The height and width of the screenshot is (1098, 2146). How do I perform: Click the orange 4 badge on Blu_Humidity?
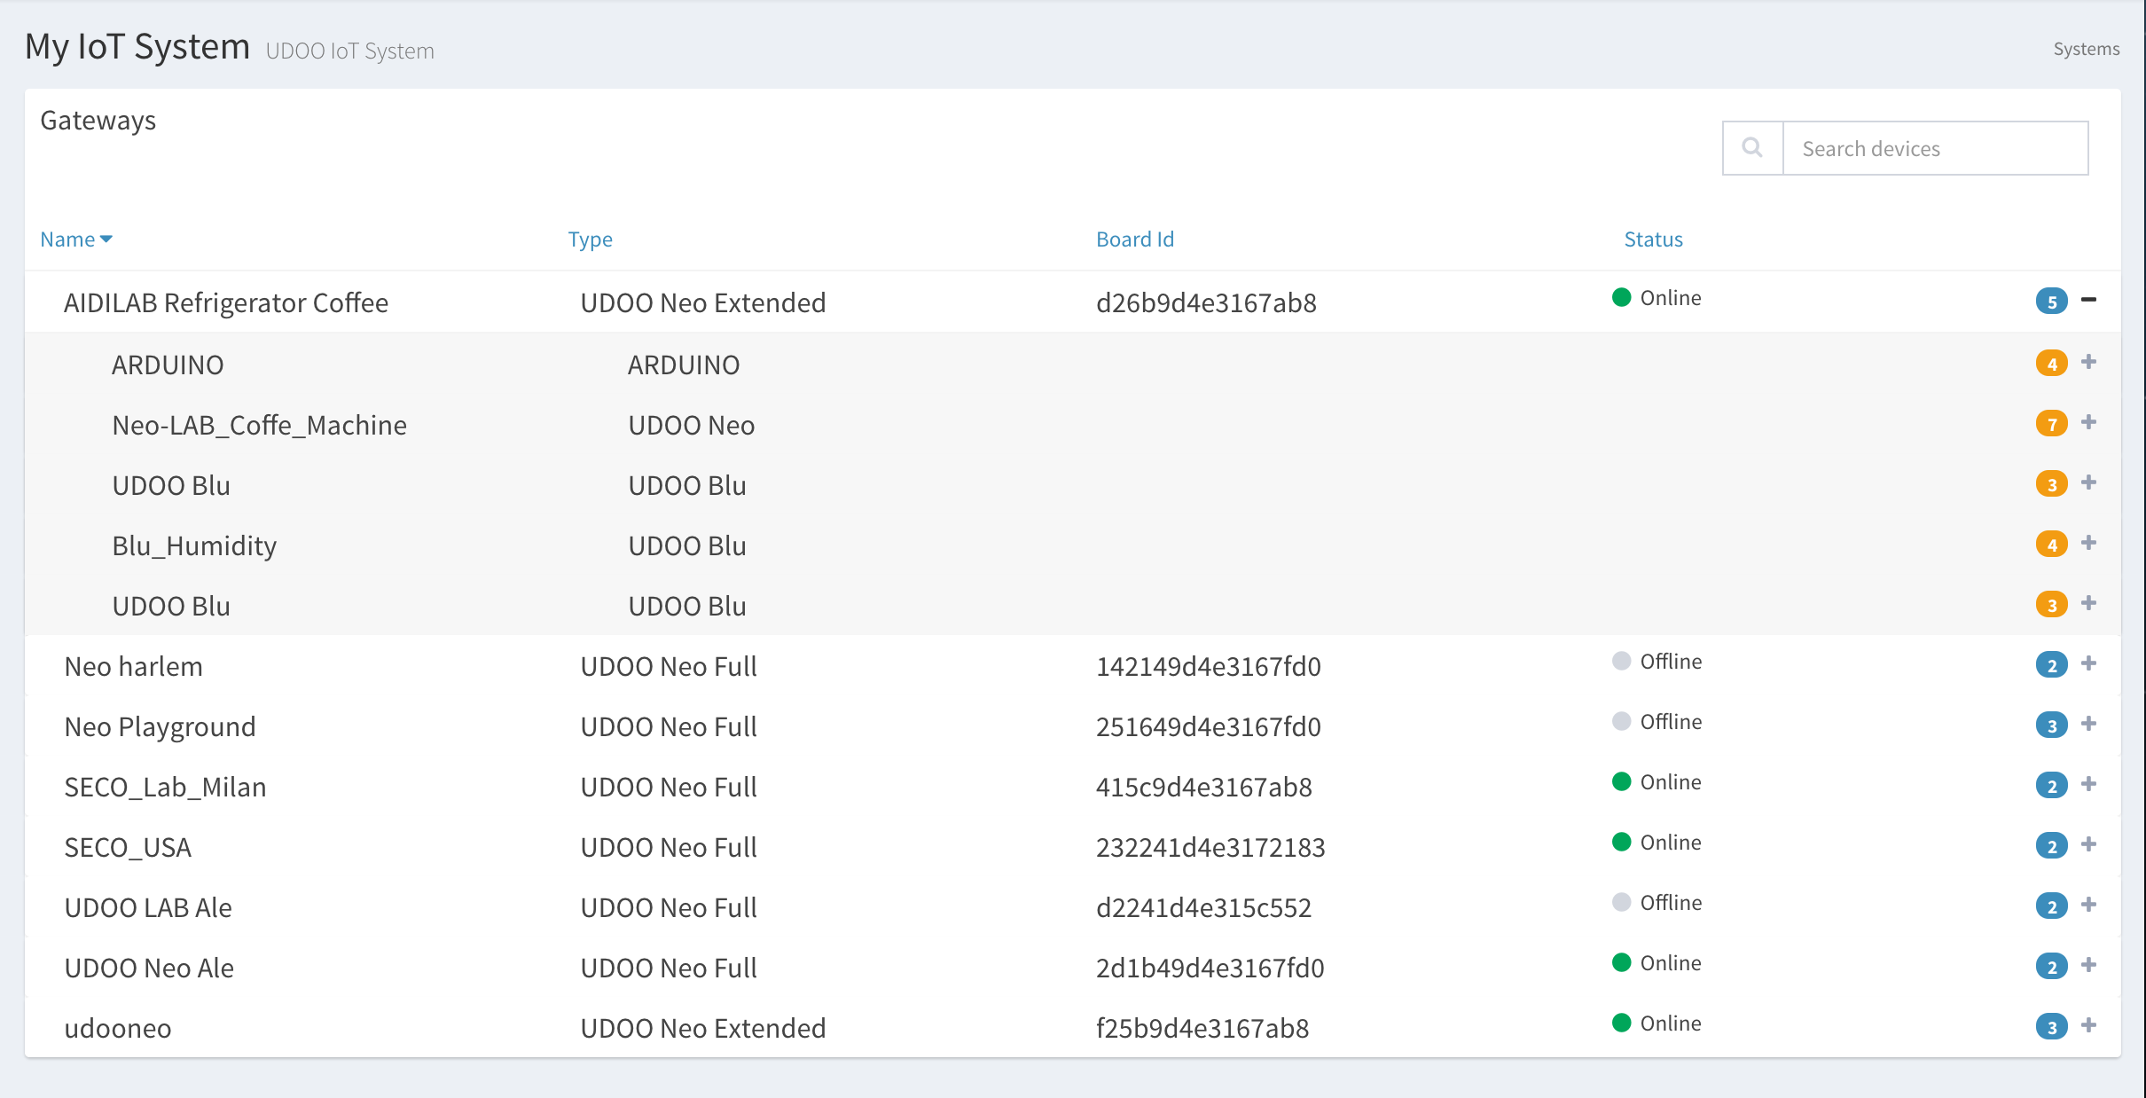click(x=2051, y=545)
